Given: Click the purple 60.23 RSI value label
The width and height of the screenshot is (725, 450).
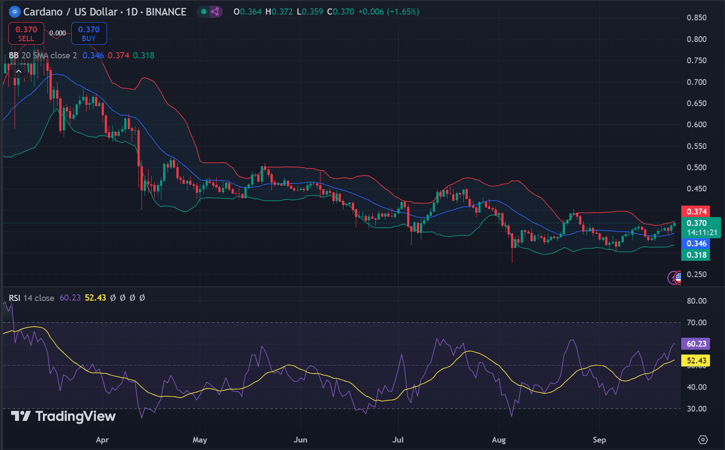Looking at the screenshot, I should point(696,344).
